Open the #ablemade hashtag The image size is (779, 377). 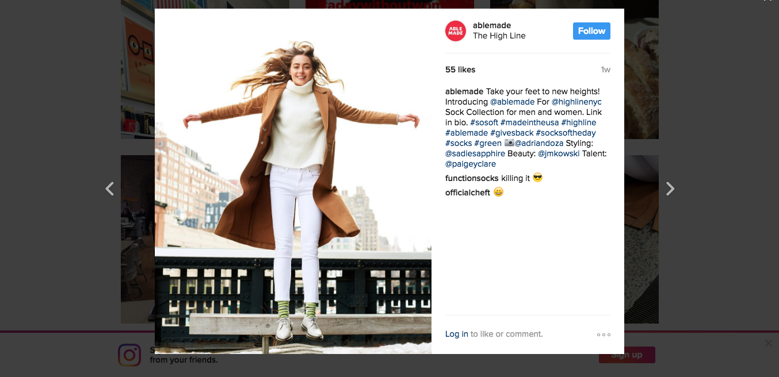[467, 133]
